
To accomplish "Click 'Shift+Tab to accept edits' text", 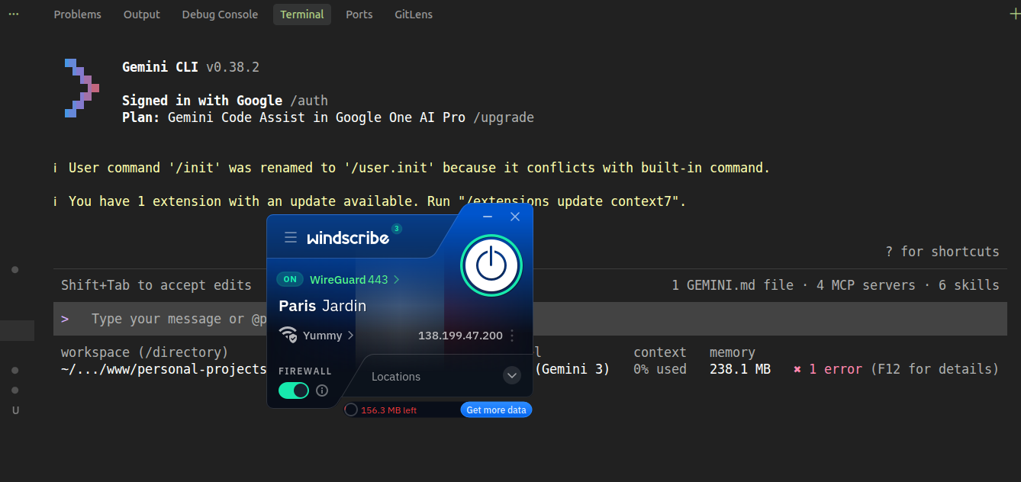I will [x=156, y=285].
